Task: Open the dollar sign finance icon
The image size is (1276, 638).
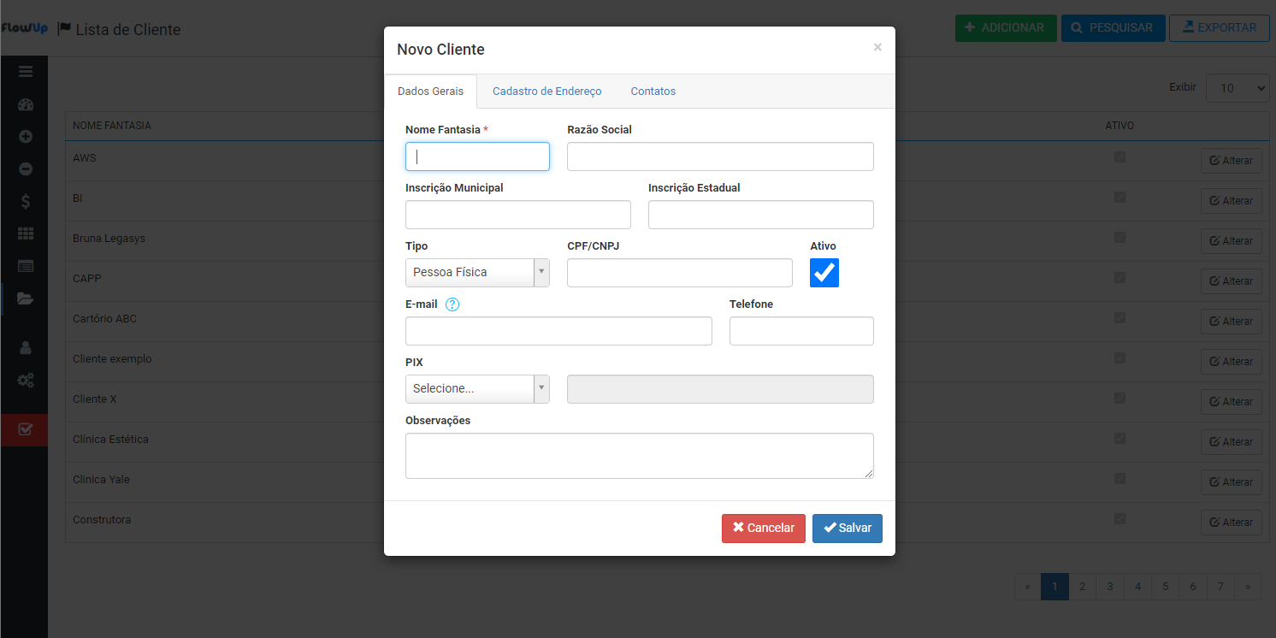Action: 25,202
